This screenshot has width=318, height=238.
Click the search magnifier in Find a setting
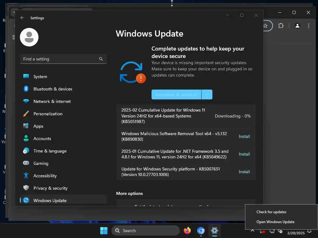(x=101, y=59)
